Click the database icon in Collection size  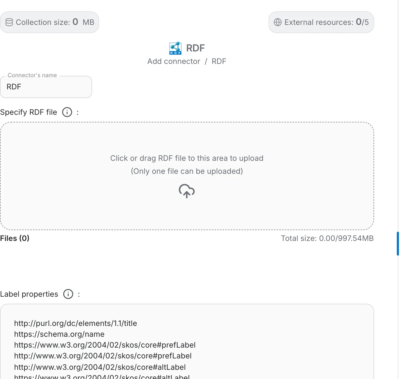9,22
